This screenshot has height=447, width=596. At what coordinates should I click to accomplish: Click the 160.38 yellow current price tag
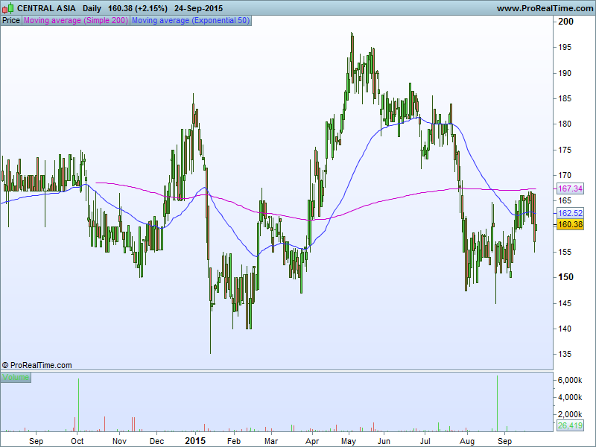coord(569,224)
